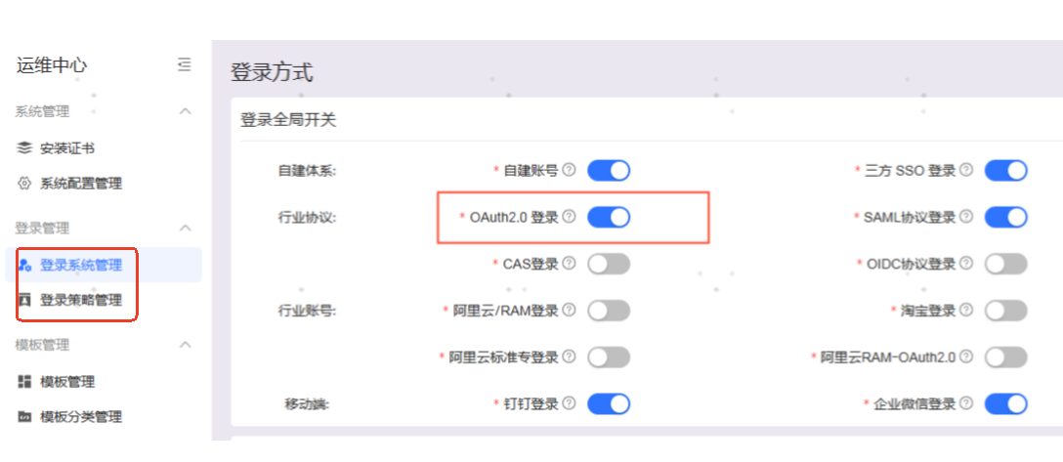1063x462 pixels.
Task: Click the 系统配置管理 gear icon
Action: coord(25,184)
